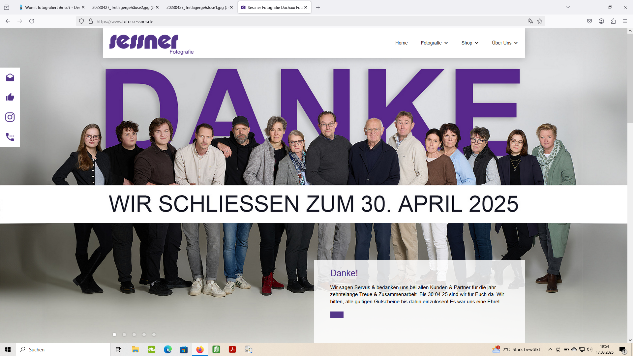This screenshot has height=356, width=633.
Task: Switch to the third slider dot
Action: click(x=134, y=335)
